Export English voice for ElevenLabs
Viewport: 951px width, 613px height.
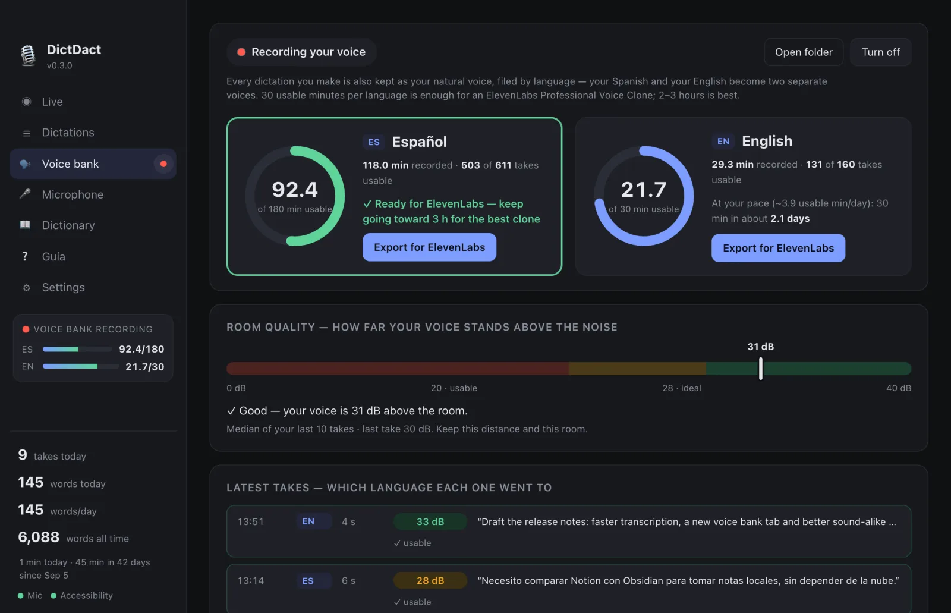[778, 248]
